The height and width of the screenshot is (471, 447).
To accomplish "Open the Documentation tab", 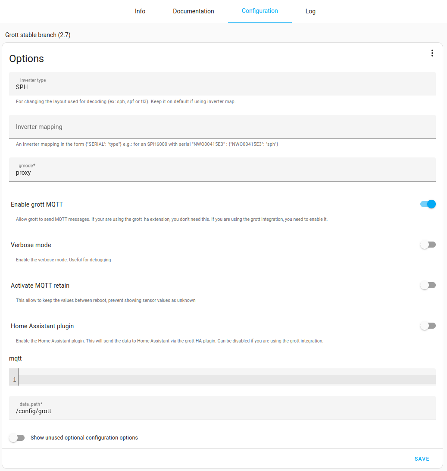I will tap(194, 11).
